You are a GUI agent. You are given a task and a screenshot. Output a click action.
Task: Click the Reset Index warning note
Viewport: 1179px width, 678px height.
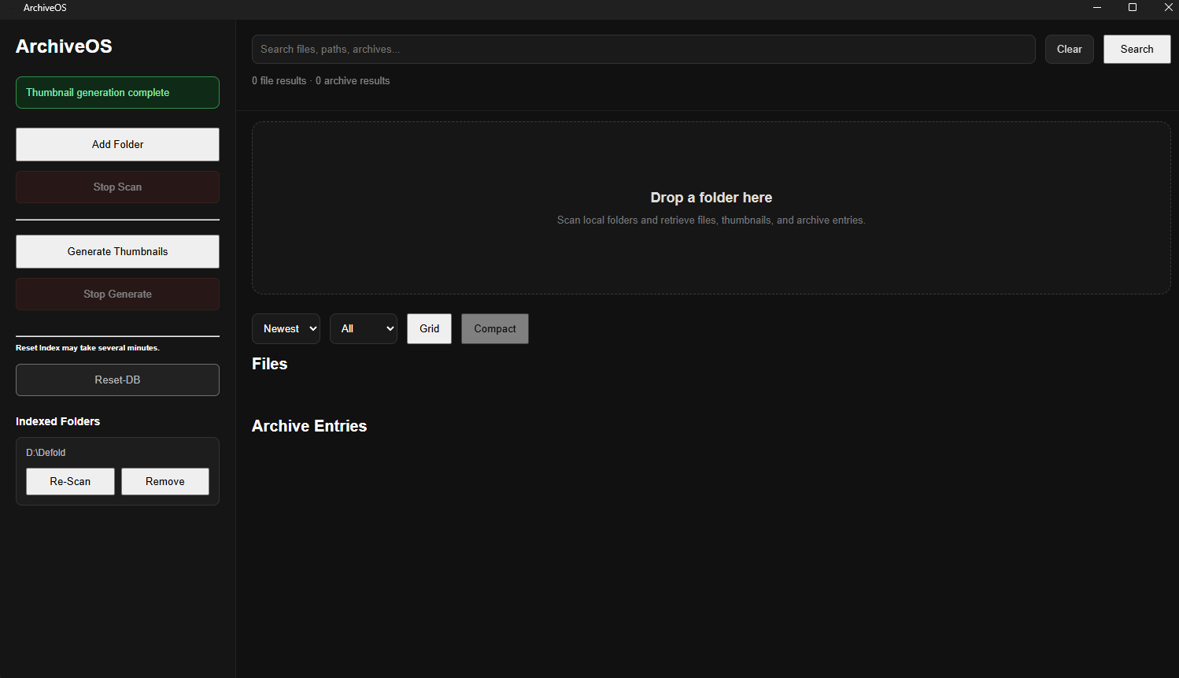pos(87,347)
